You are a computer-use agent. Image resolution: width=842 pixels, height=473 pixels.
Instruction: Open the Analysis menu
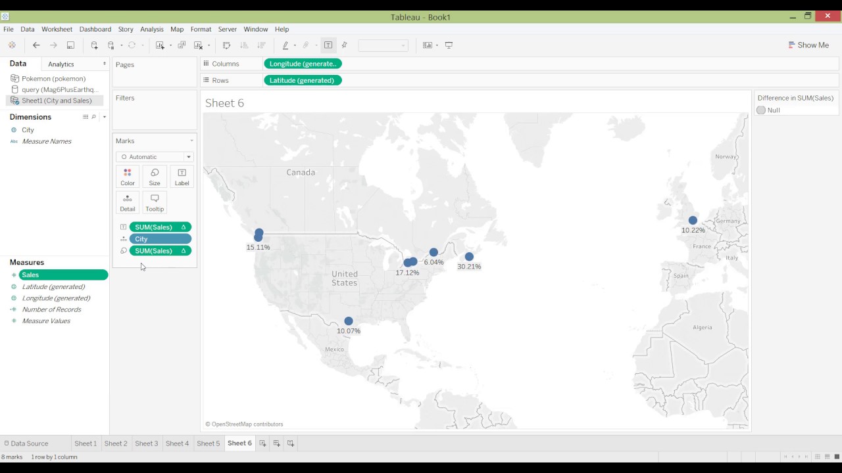tap(152, 30)
